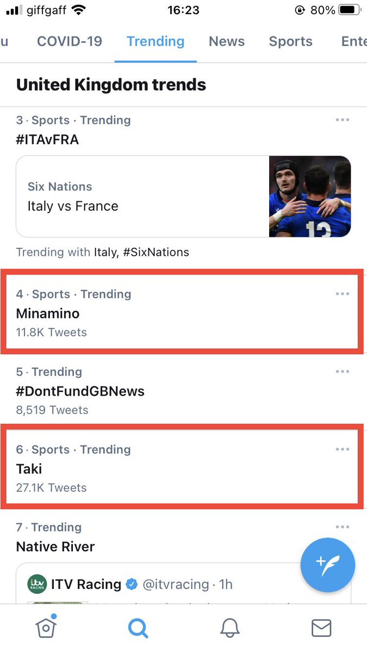Open options menu for the Native River trend
The height and width of the screenshot is (652, 367).
click(343, 526)
